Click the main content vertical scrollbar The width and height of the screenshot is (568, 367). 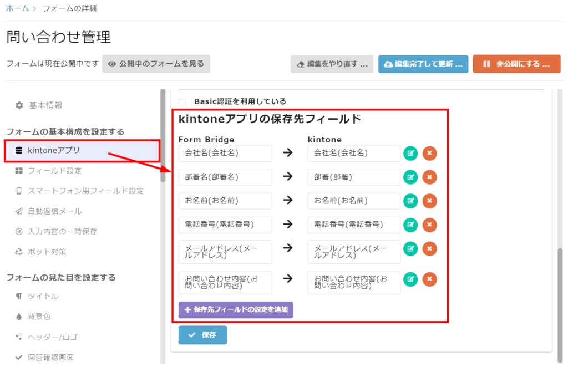click(560, 305)
